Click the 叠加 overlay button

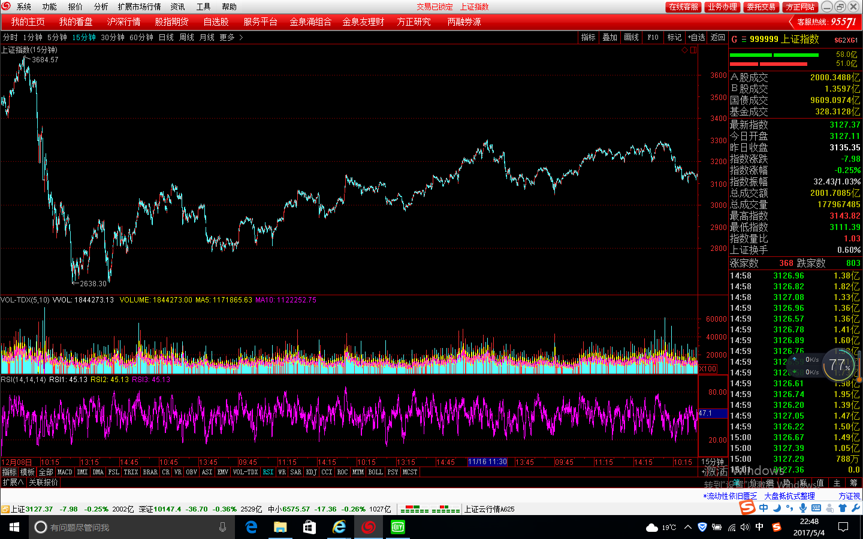[610, 37]
